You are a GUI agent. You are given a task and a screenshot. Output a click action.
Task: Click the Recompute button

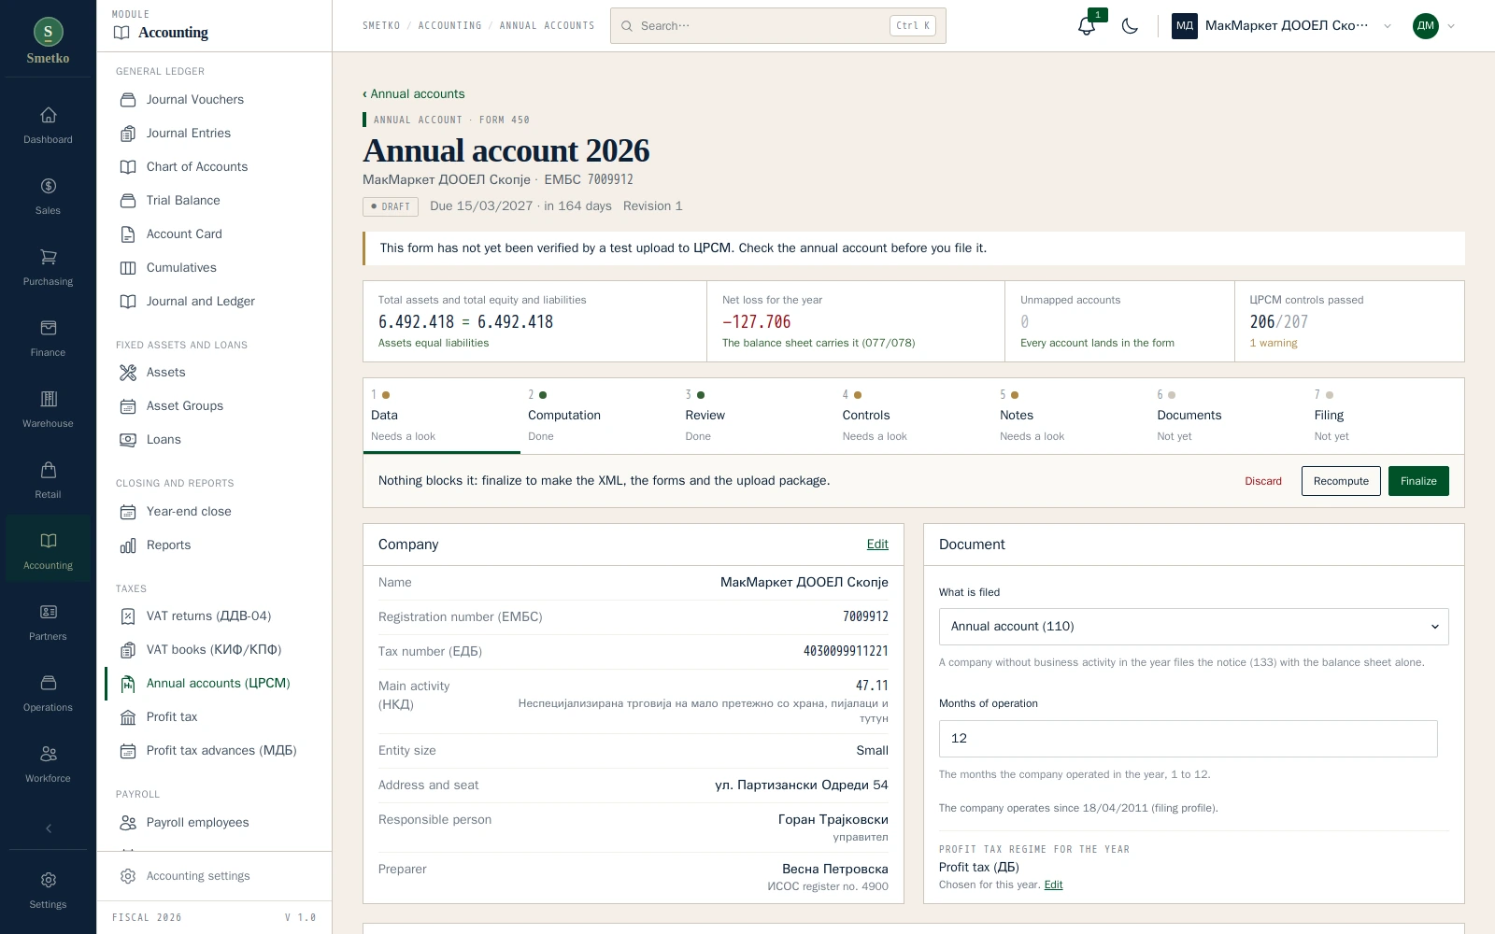coord(1341,481)
